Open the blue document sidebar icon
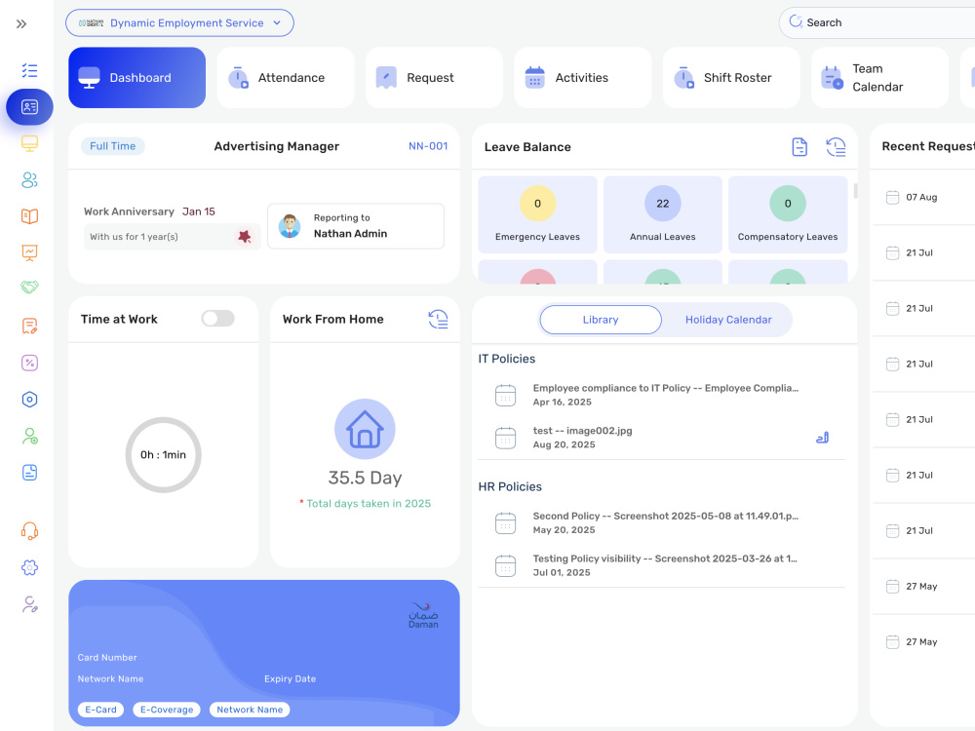This screenshot has height=731, width=975. [29, 473]
